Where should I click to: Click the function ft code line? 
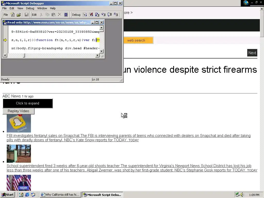click(56, 40)
